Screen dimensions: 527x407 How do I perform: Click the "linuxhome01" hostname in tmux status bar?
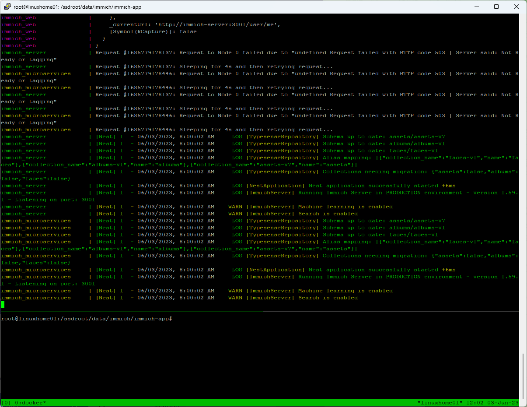click(440, 403)
